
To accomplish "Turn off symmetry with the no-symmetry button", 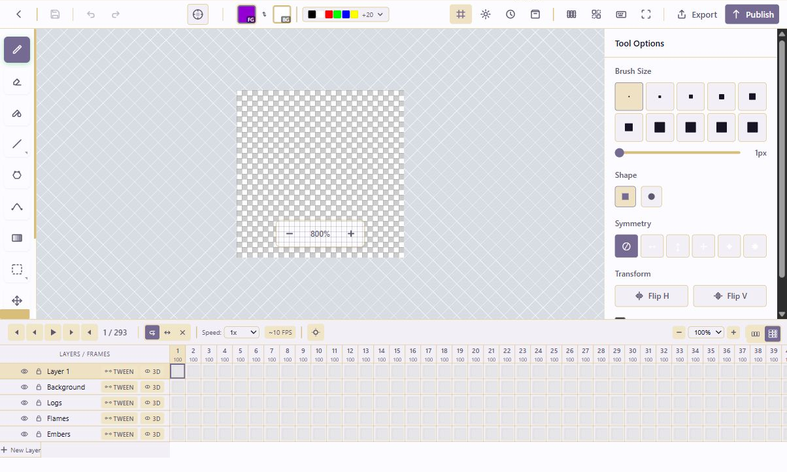I will [x=626, y=246].
